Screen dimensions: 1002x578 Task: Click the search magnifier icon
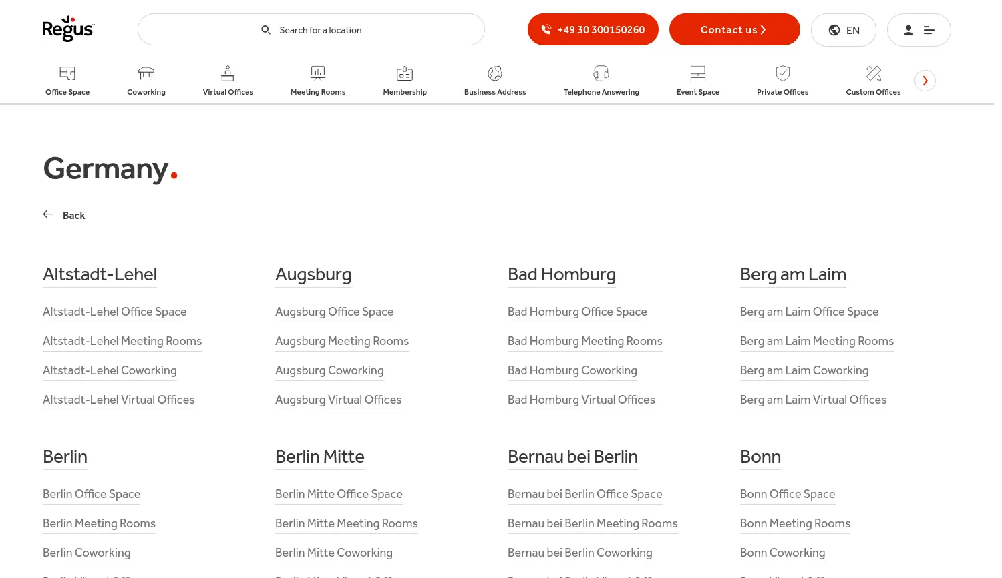[x=266, y=29]
